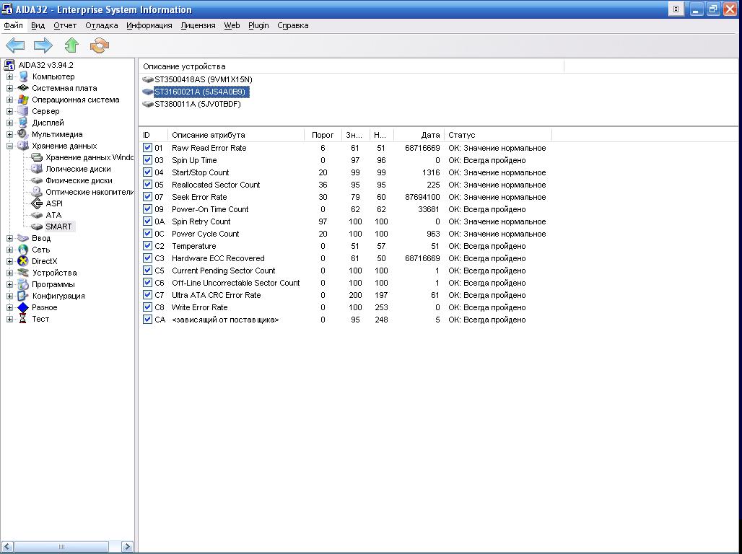Sort by the Дата column header
Image resolution: width=742 pixels, height=554 pixels.
coord(419,135)
